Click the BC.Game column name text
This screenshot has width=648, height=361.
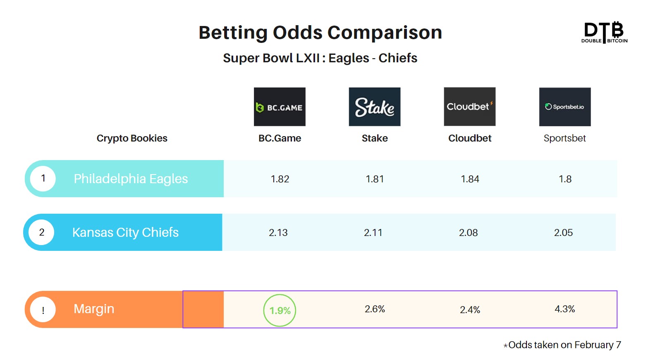click(x=280, y=138)
